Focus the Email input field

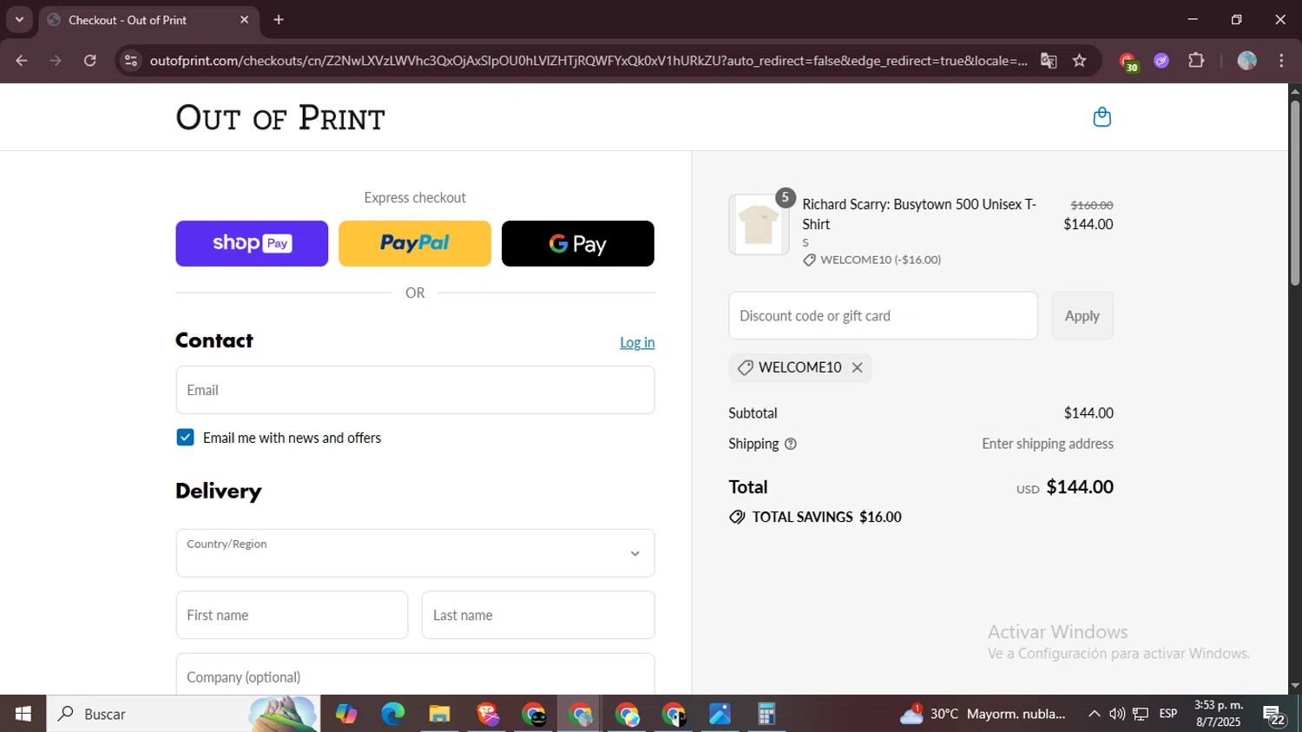[415, 390]
